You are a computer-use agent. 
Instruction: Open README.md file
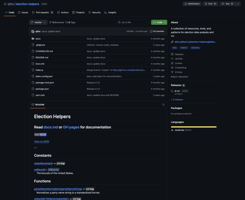42,58
